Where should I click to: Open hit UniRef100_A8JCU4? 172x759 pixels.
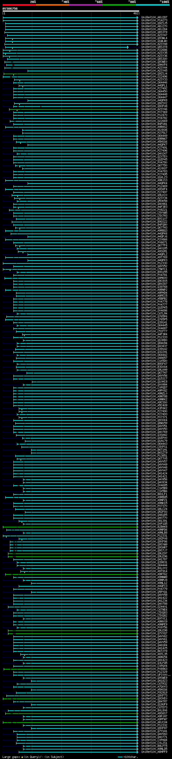click(154, 722)
